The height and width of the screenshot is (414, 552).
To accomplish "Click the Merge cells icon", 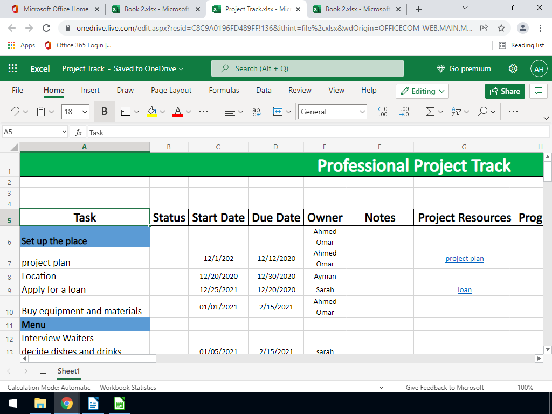I will tap(278, 112).
